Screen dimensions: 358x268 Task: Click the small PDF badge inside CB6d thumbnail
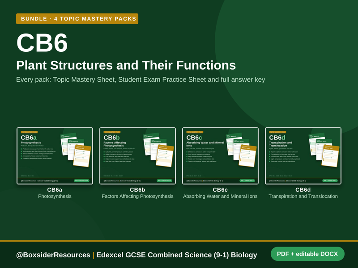coord(330,181)
